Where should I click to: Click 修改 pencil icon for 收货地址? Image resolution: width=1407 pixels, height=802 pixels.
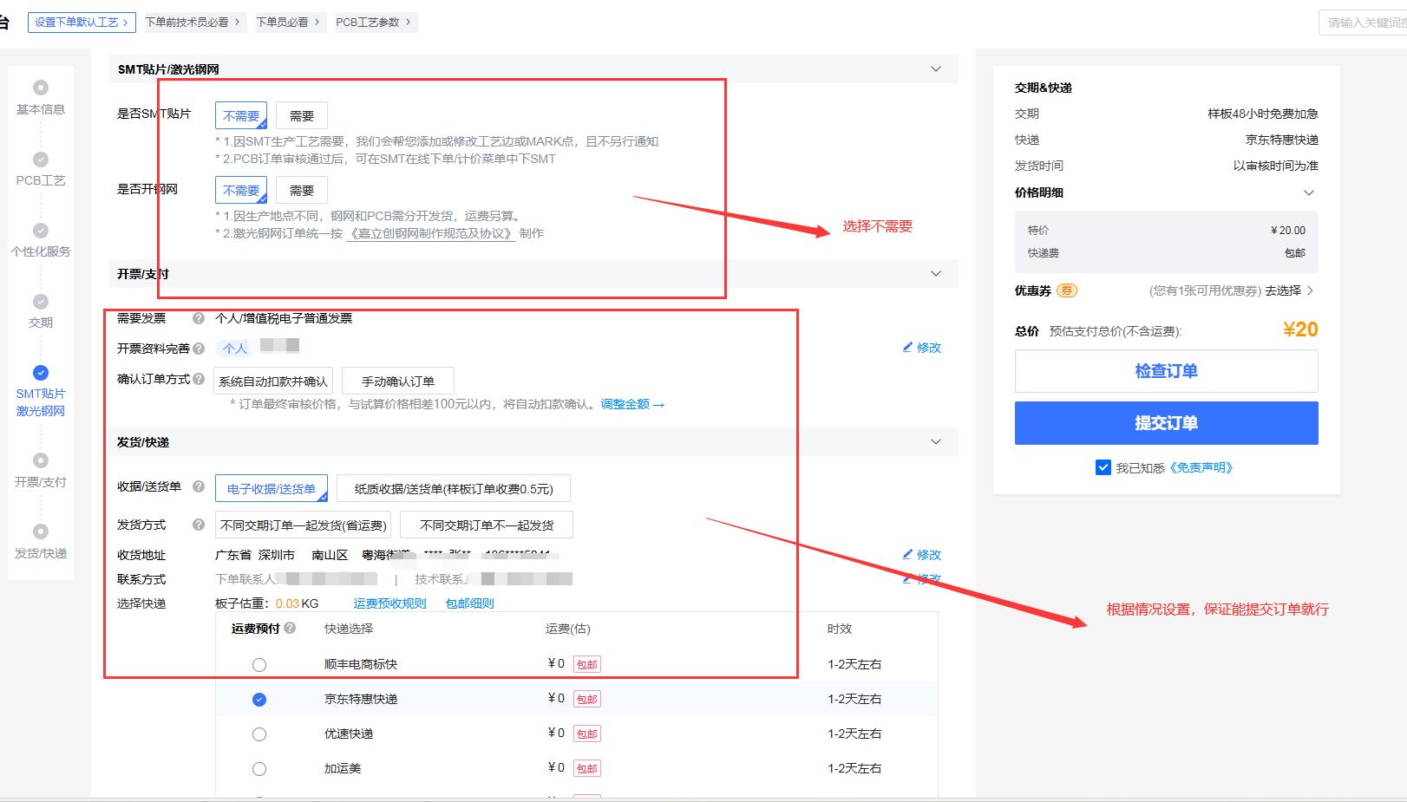click(907, 554)
